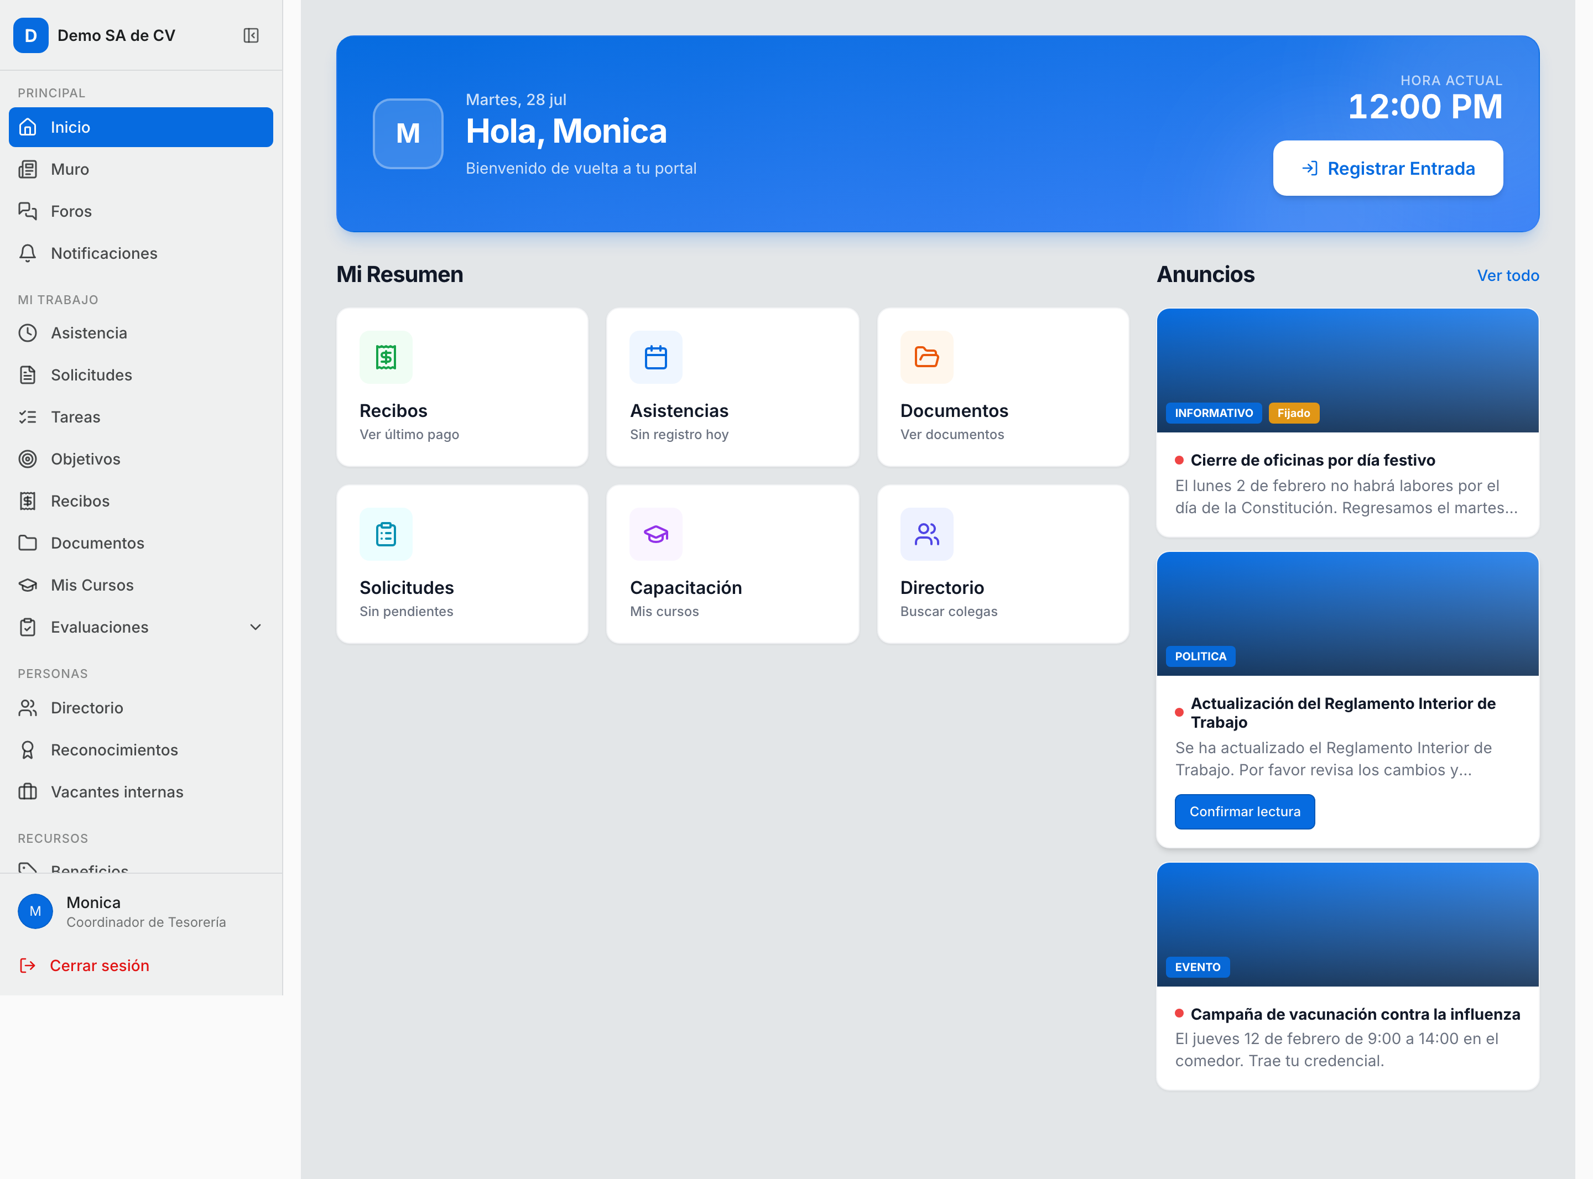This screenshot has height=1179, width=1593.
Task: Click the Cerrar sesión logout icon
Action: click(x=28, y=966)
